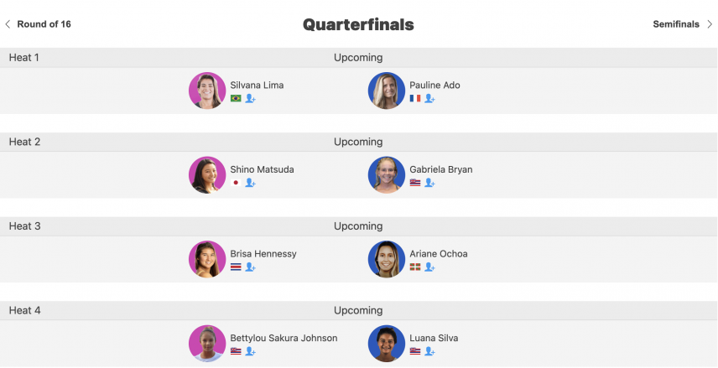Advance using right chevron arrow
The height and width of the screenshot is (368, 718).
(710, 24)
